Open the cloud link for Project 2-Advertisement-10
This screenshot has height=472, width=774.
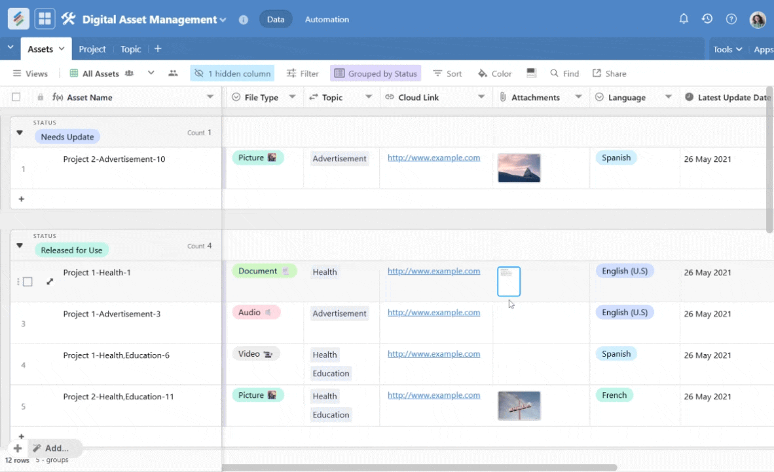coord(433,158)
